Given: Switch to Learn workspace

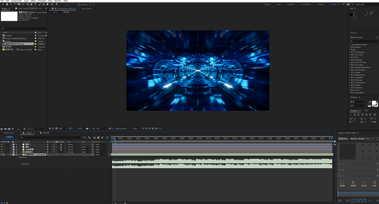Looking at the screenshot, I should coord(279,4).
